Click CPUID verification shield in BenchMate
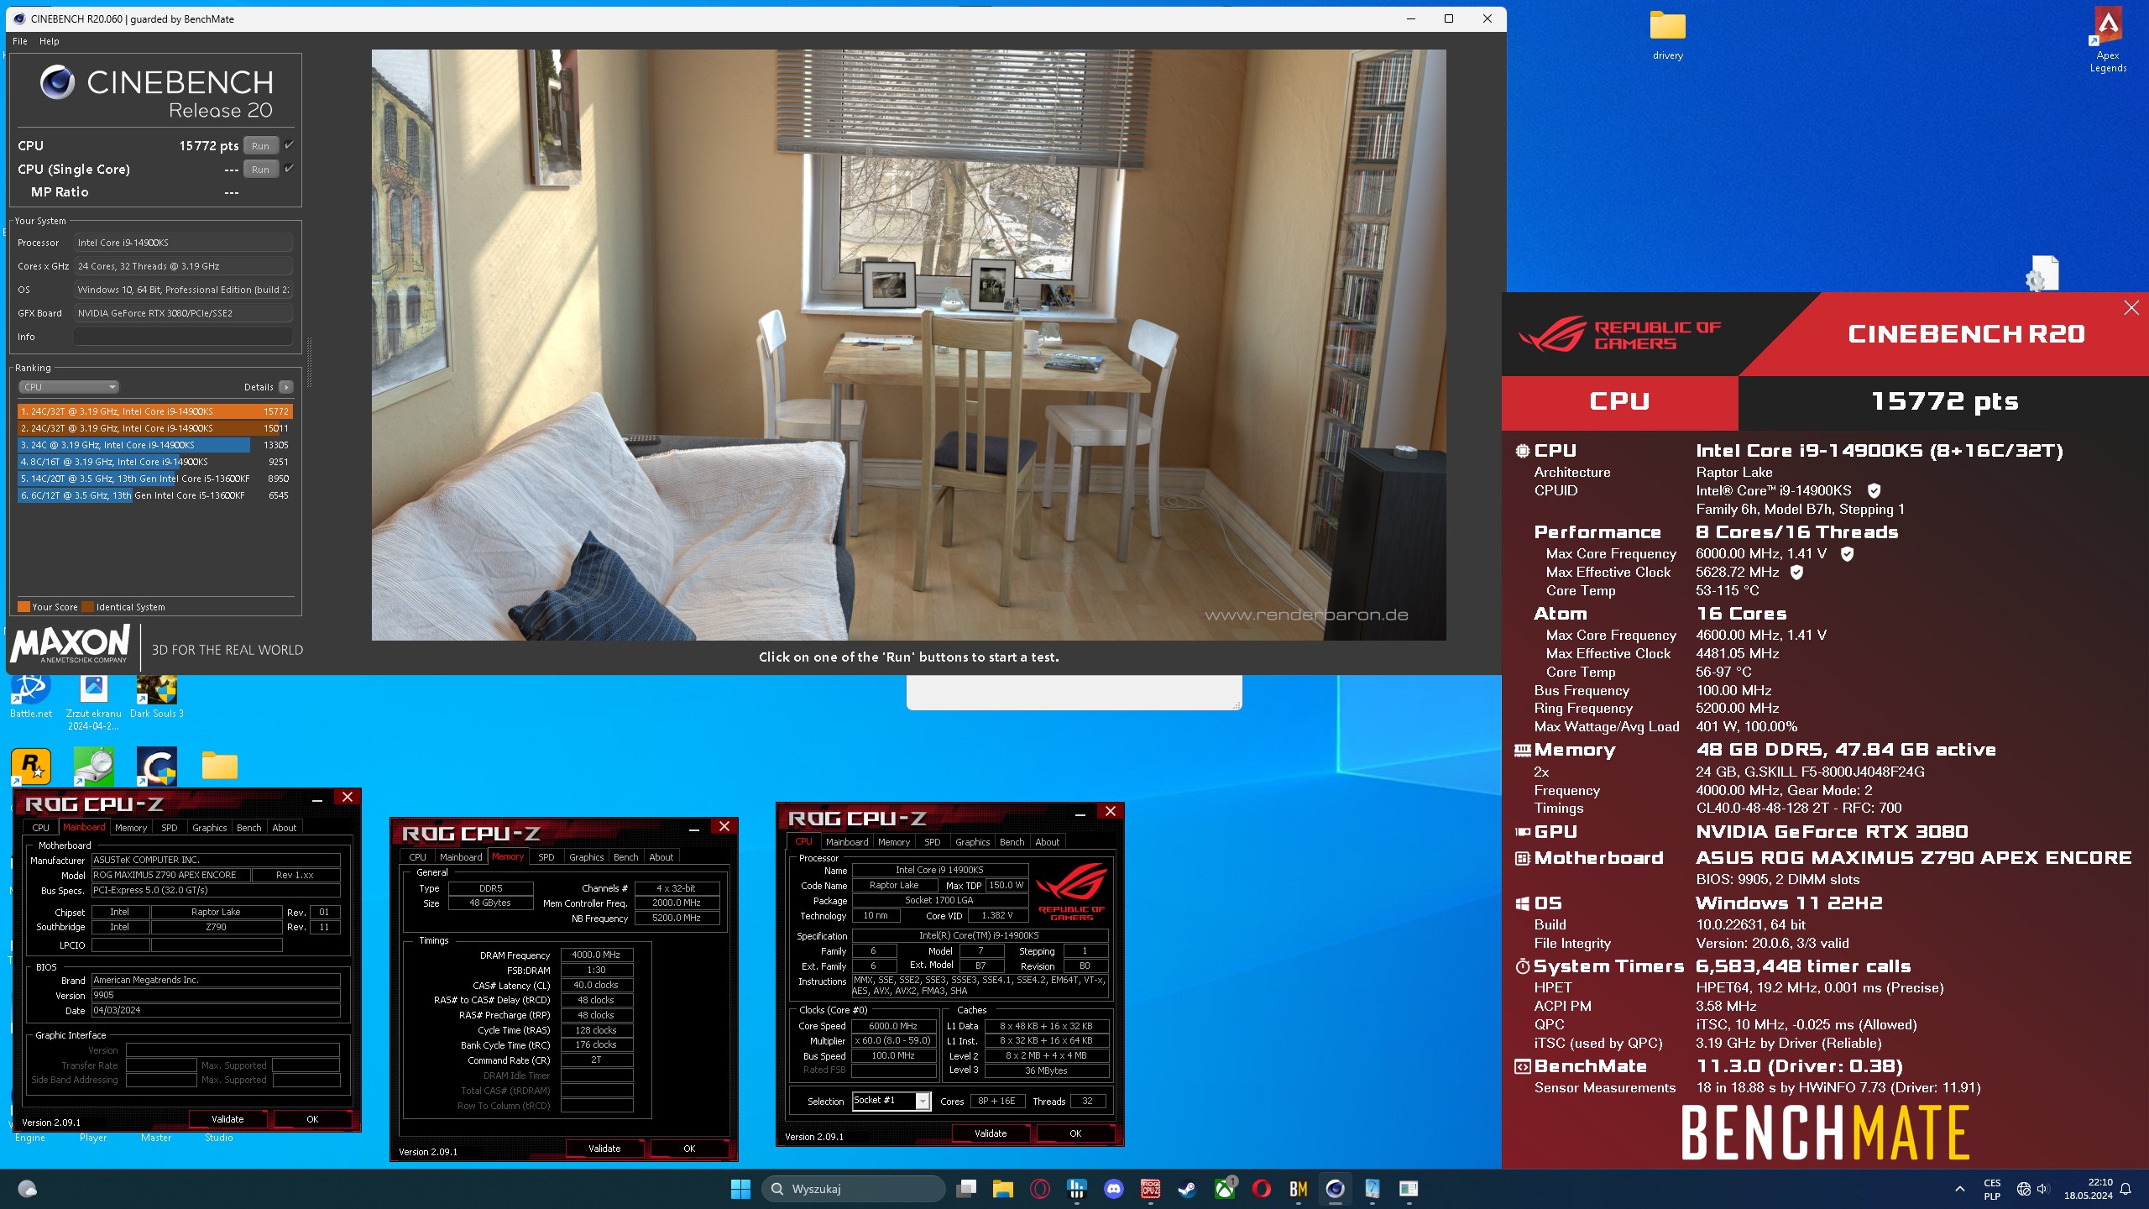The image size is (2149, 1209). point(1874,490)
